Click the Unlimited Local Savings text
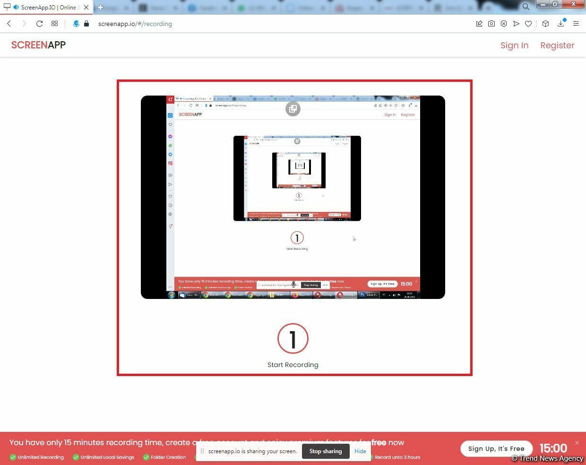586x465 pixels. [x=107, y=457]
